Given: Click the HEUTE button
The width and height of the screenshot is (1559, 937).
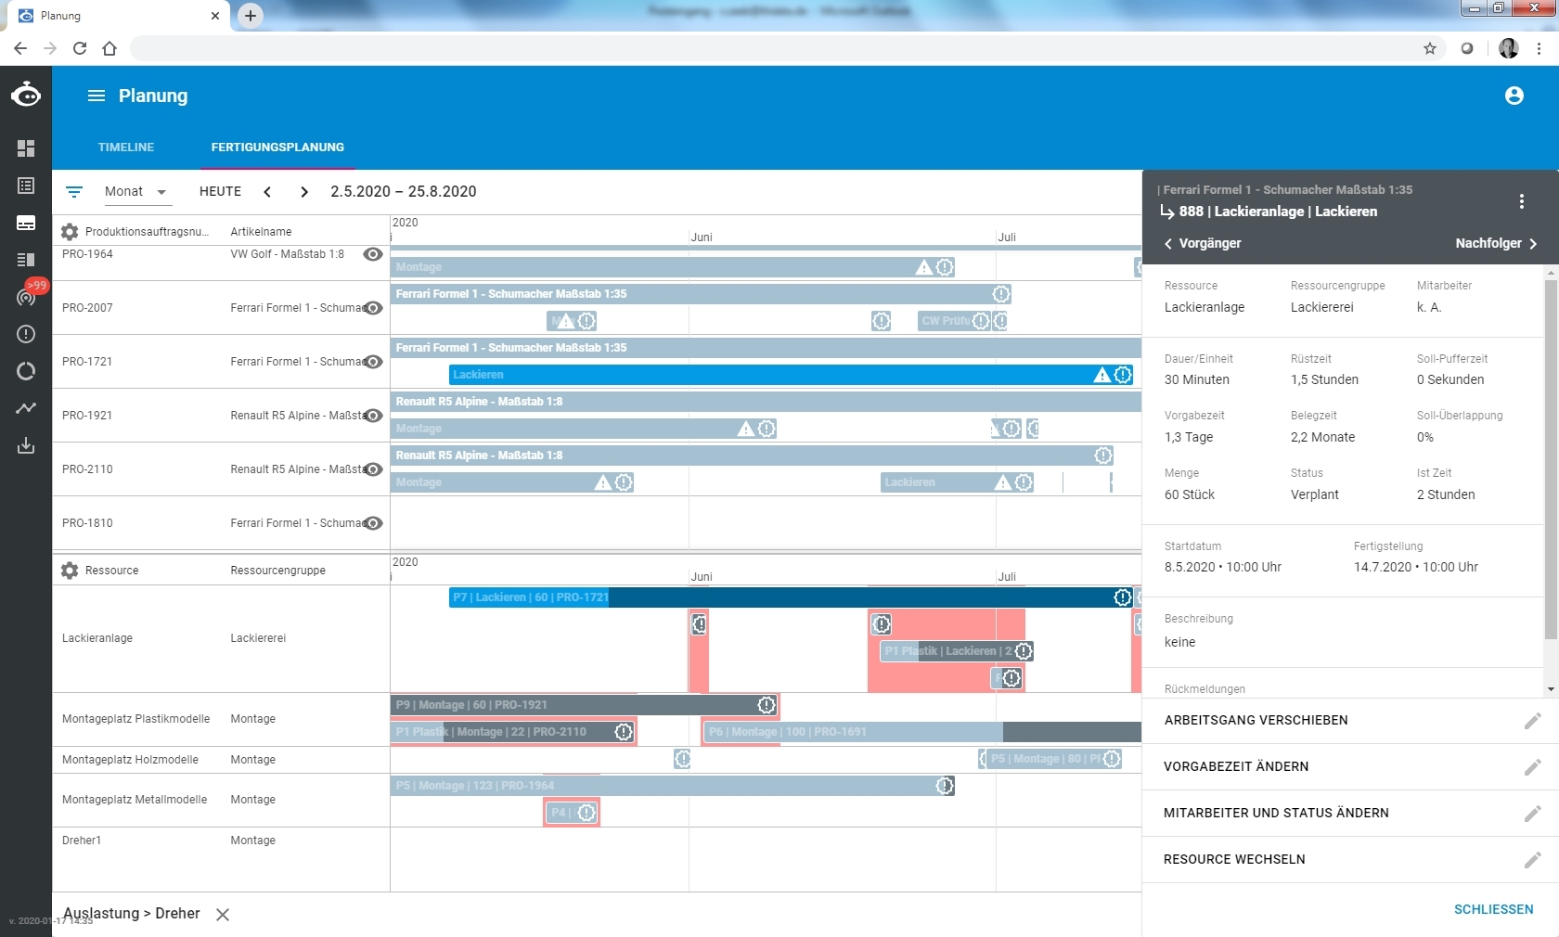Looking at the screenshot, I should click(220, 192).
